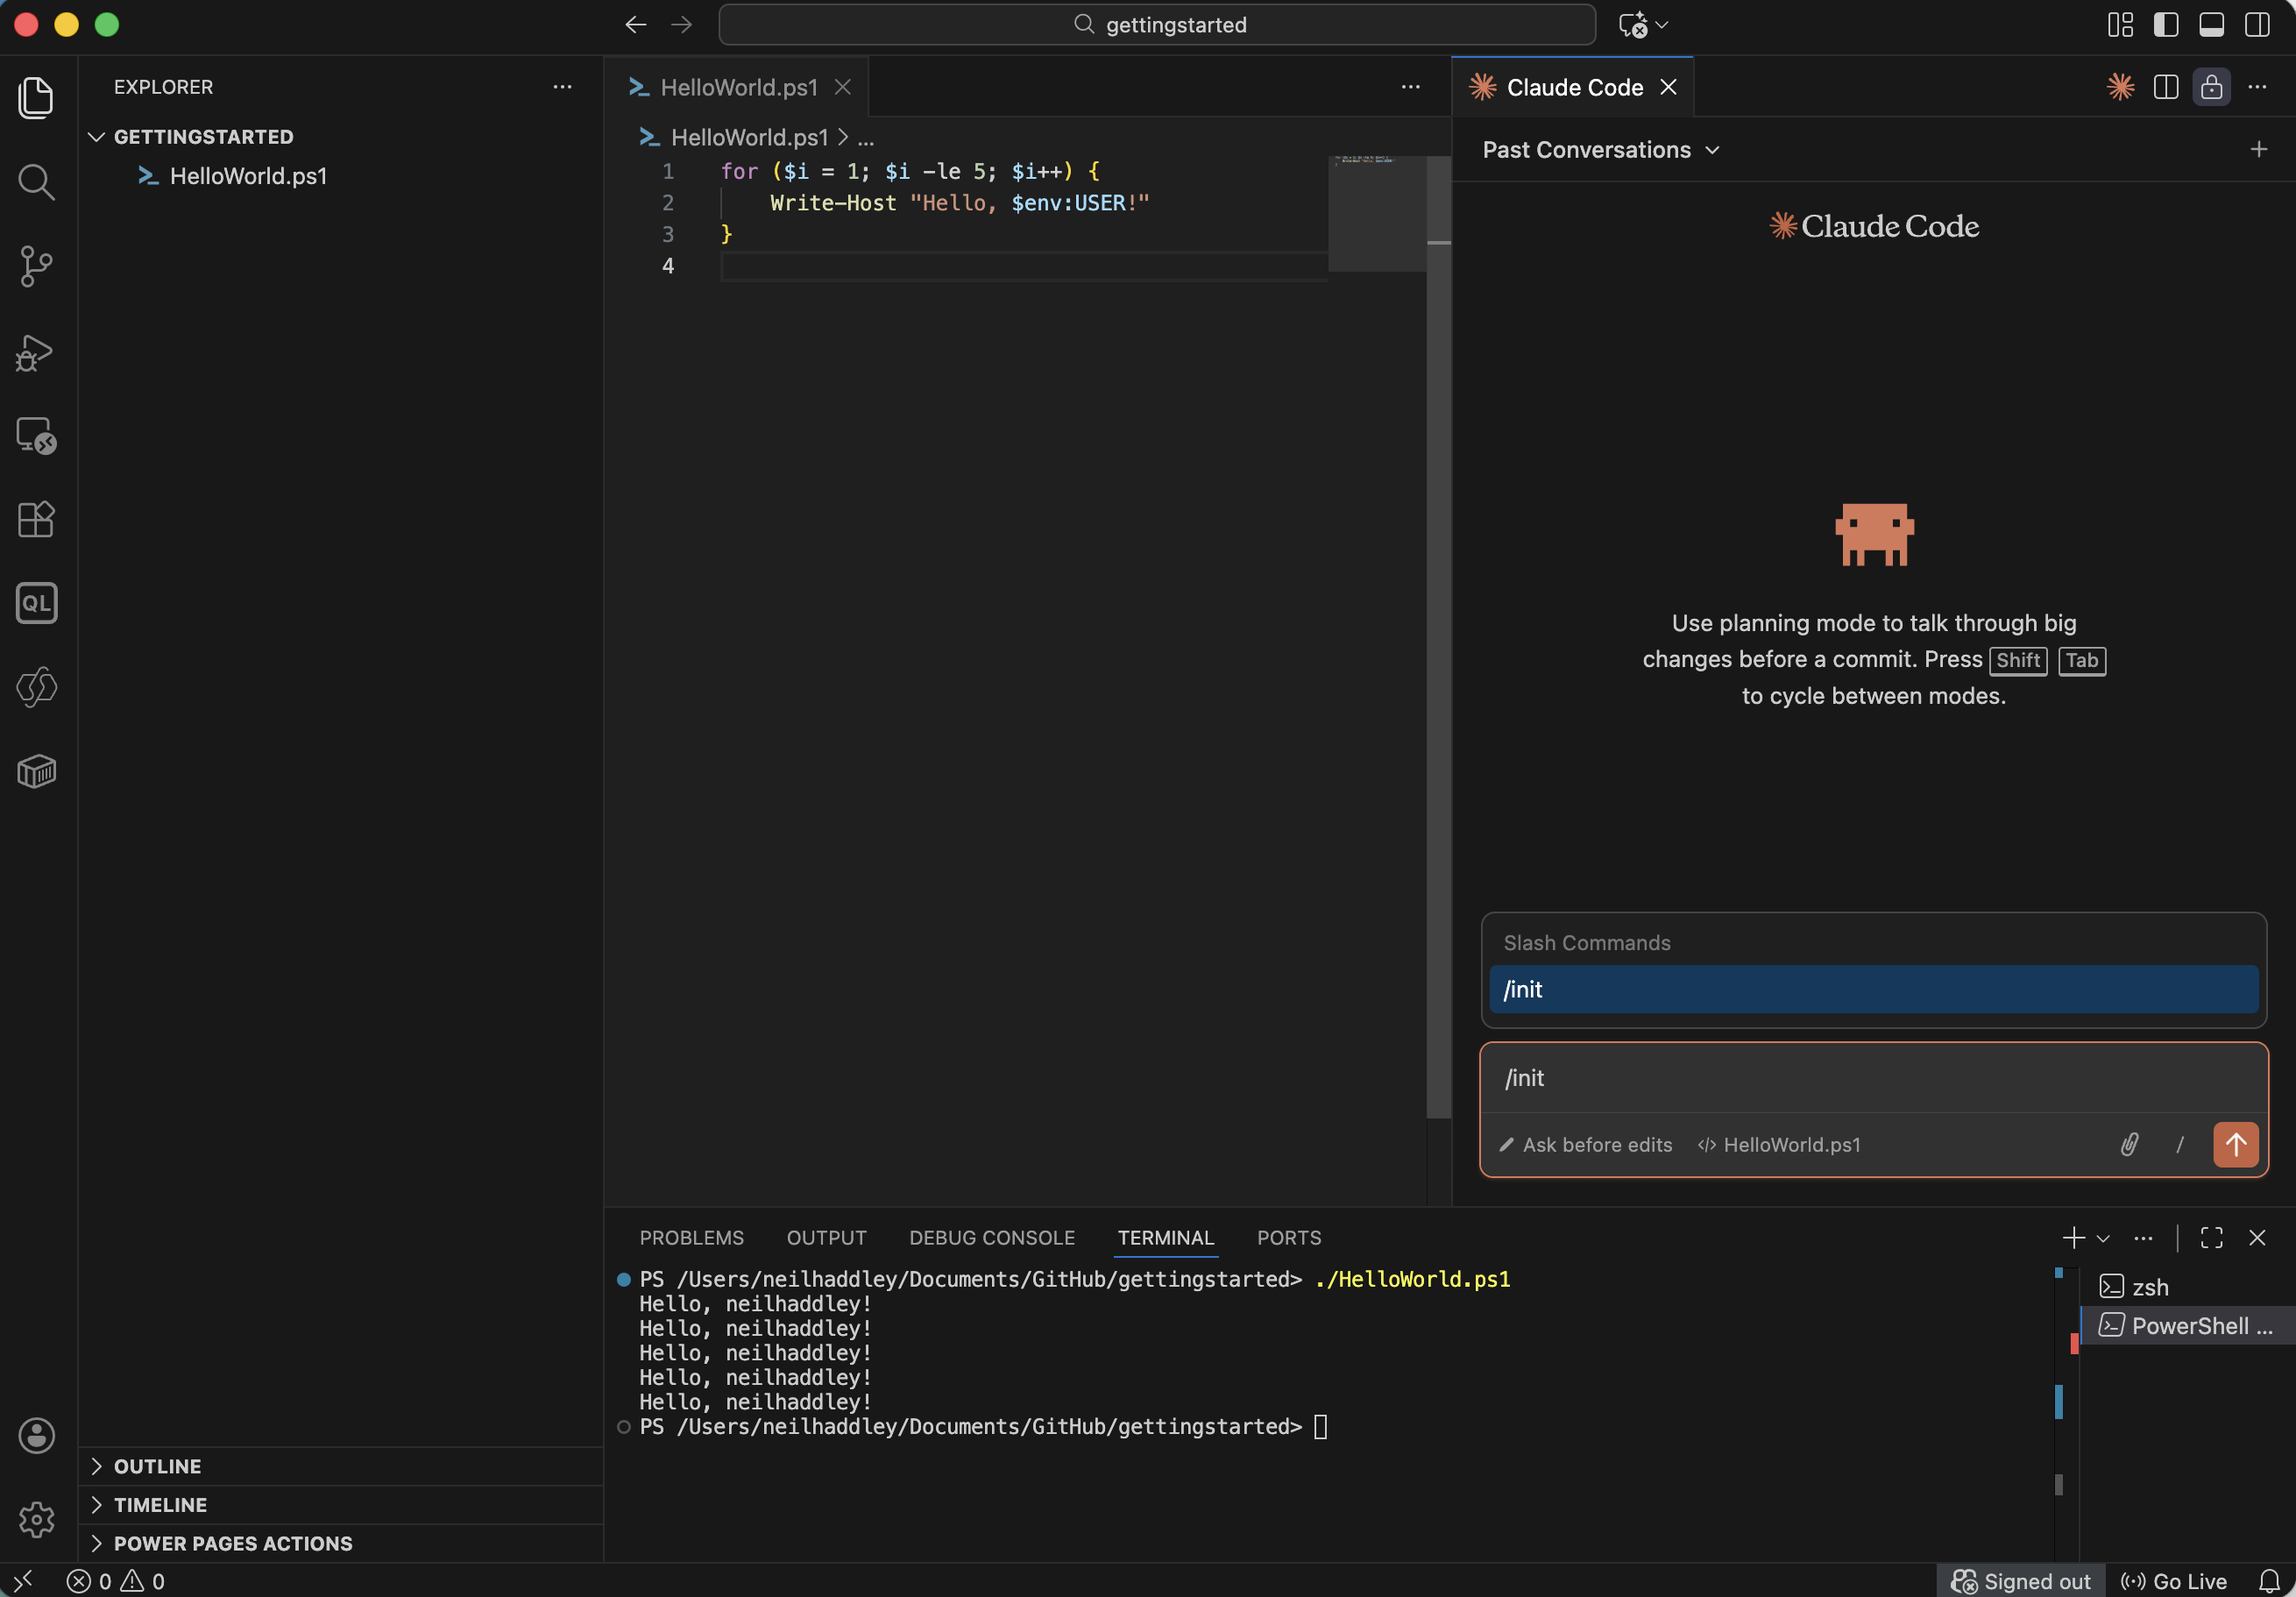Open the Search icon in the activity bar
The width and height of the screenshot is (2296, 1597).
36,182
